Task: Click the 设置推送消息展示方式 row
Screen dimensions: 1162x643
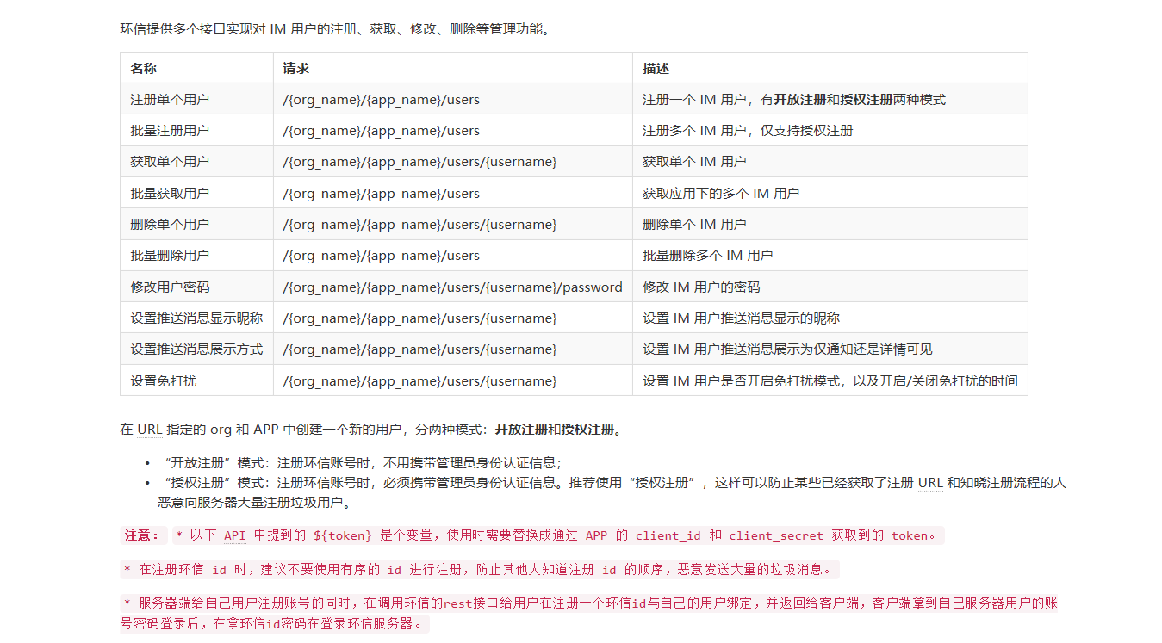Action: (x=196, y=349)
